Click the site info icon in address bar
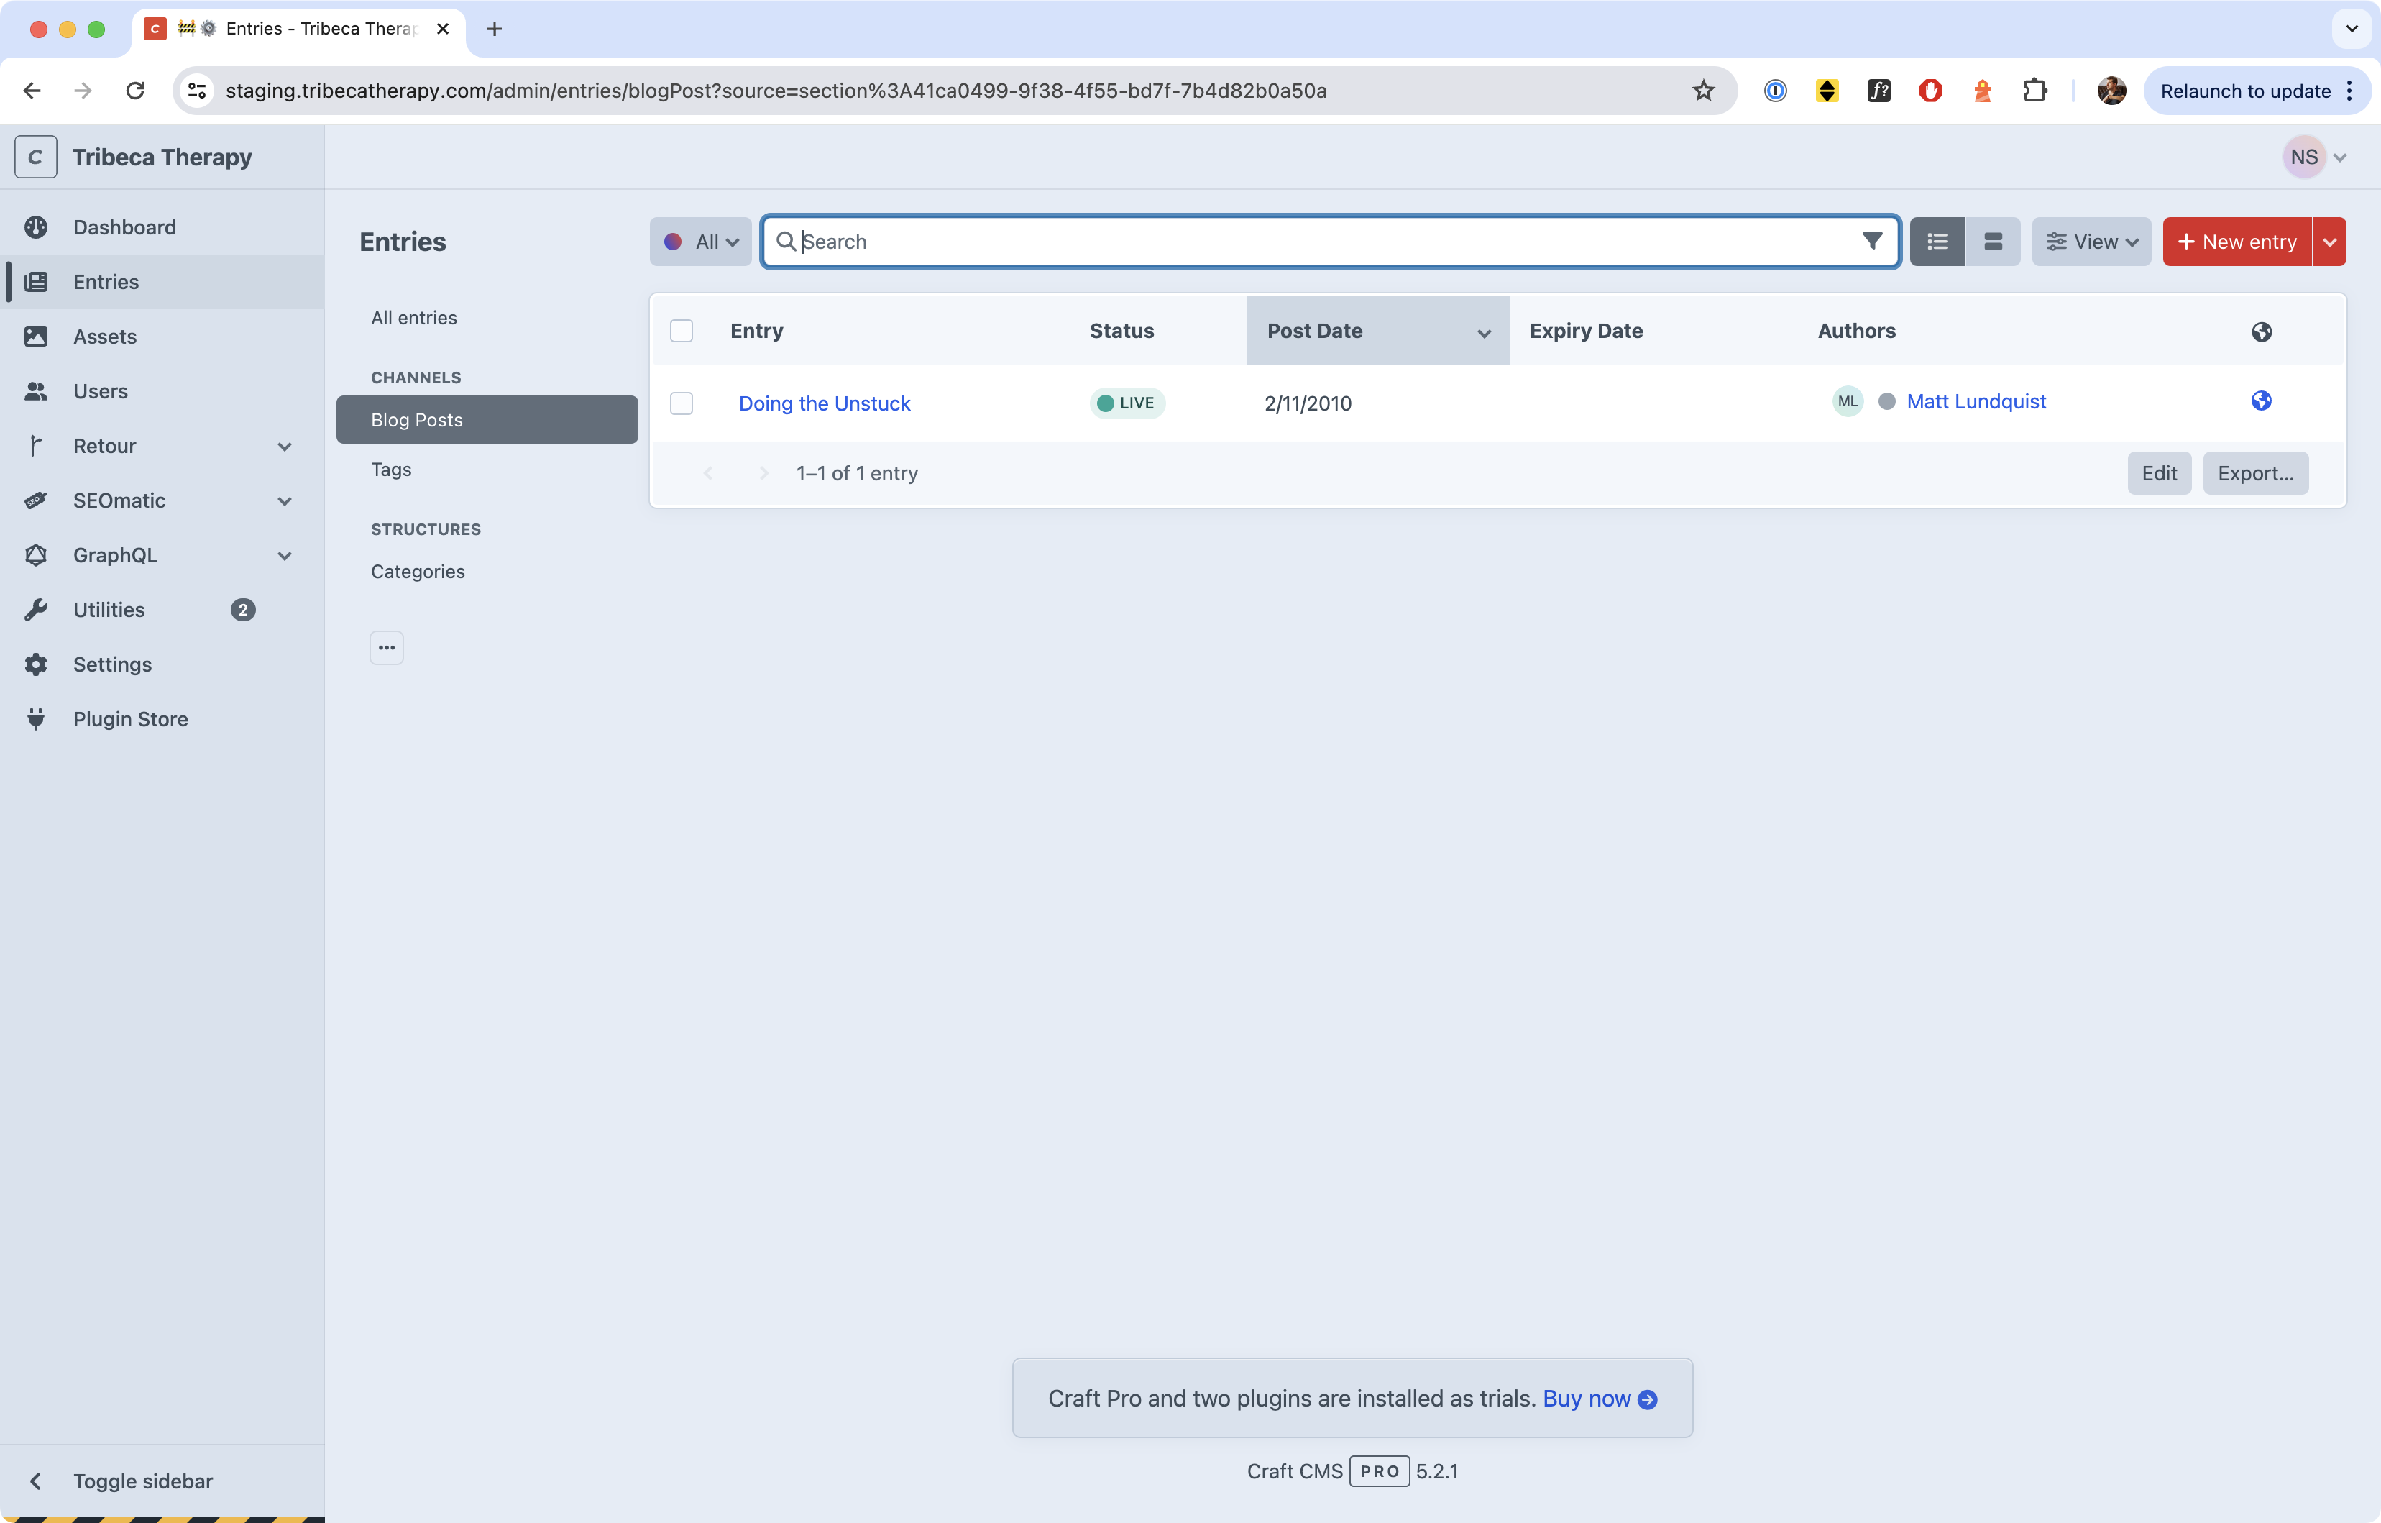 point(197,90)
